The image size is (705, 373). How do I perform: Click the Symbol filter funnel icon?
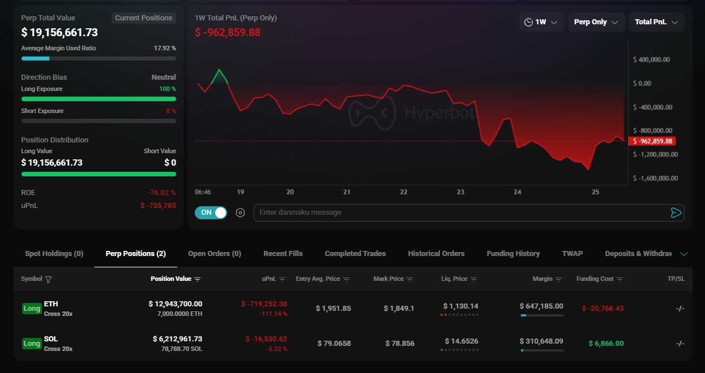[48, 279]
